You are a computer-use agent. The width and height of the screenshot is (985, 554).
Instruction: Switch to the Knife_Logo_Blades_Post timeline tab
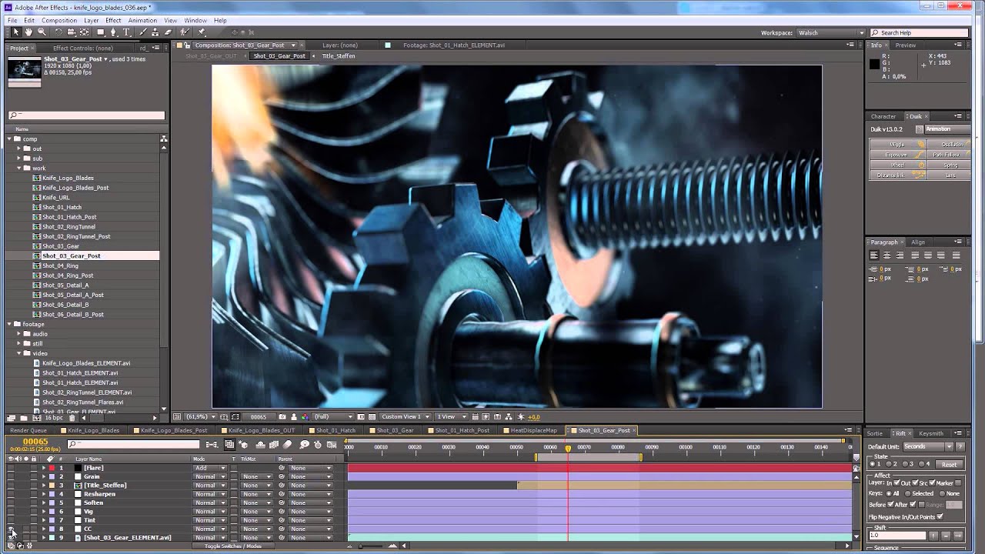pos(173,430)
